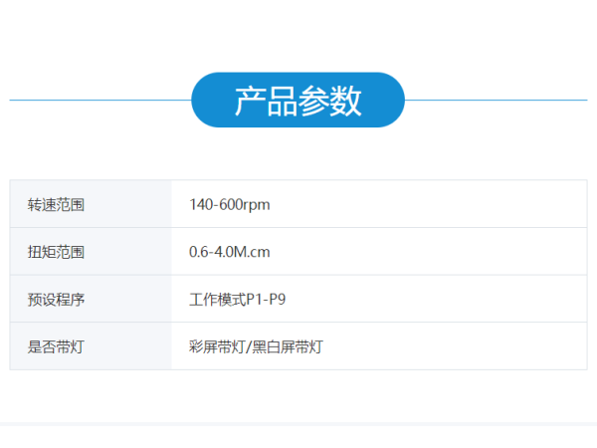This screenshot has width=597, height=448.
Task: Click the P1-P9 text in preset row
Action: click(265, 299)
